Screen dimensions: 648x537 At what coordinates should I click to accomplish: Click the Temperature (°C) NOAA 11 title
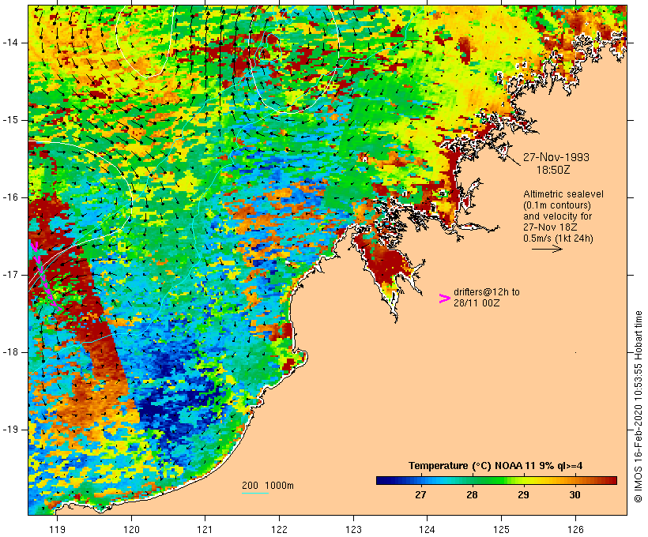[495, 466]
